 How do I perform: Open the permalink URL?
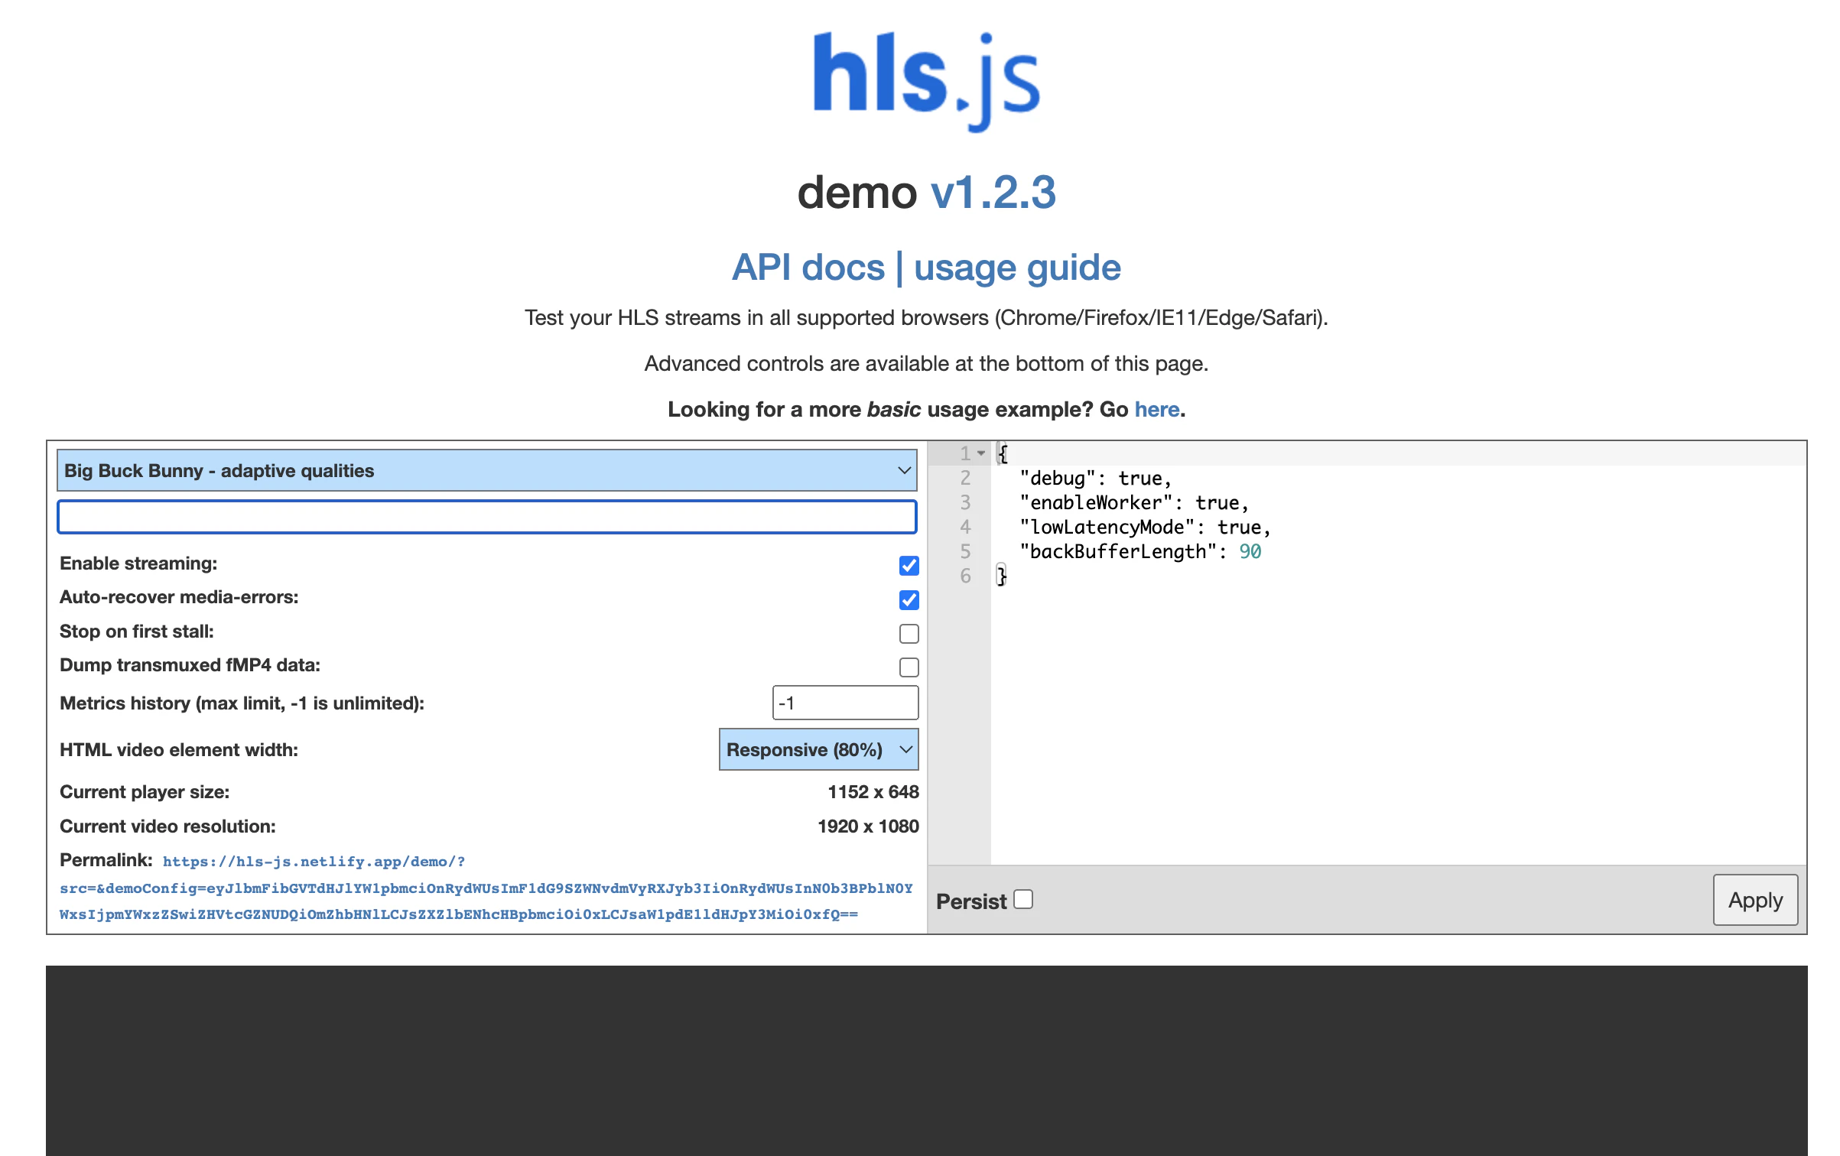point(486,888)
